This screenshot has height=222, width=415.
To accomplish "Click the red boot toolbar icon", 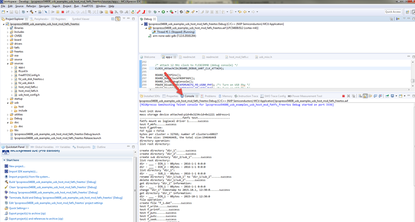I will click(x=143, y=12).
